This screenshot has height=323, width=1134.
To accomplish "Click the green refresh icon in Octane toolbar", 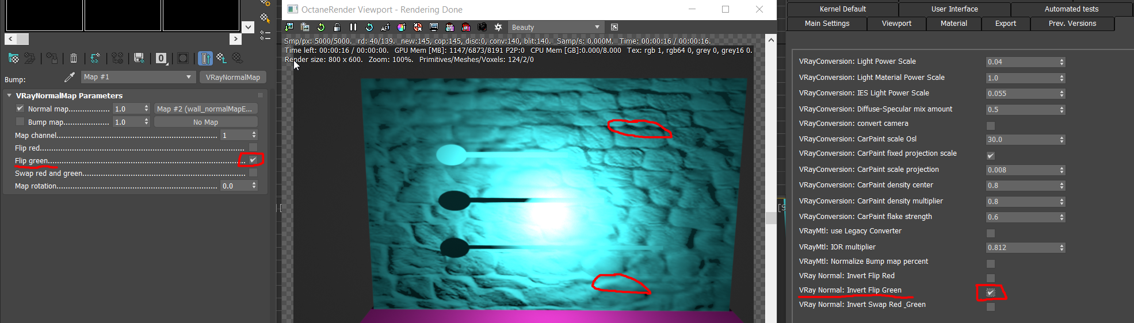I will click(321, 27).
